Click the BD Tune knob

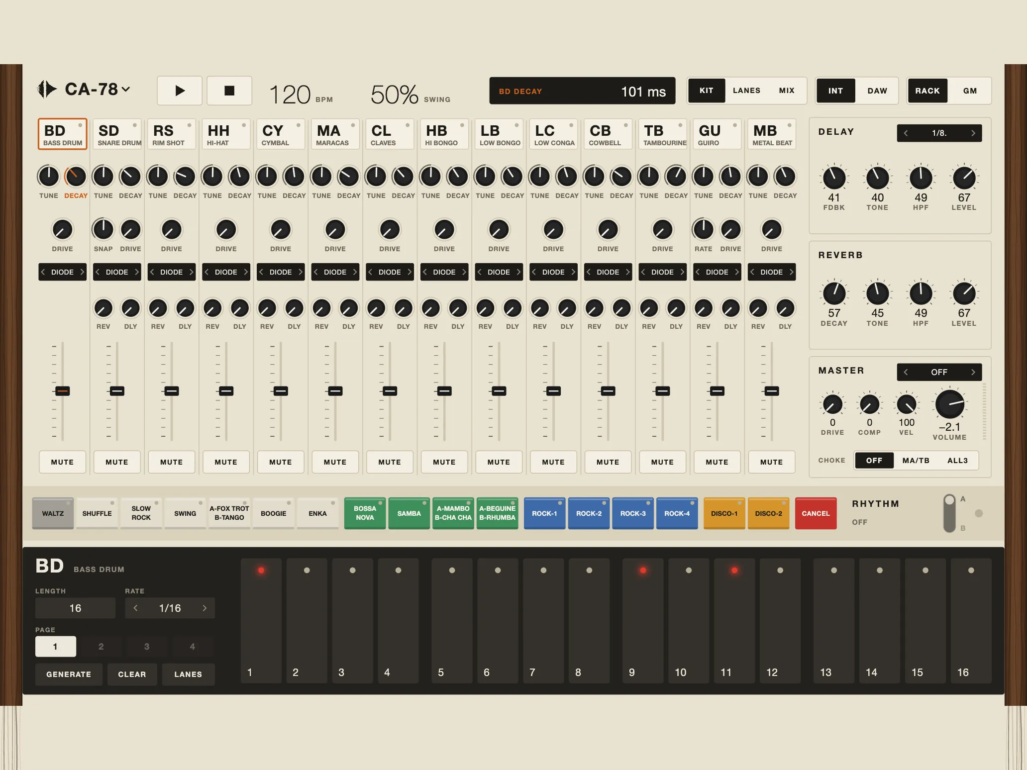click(x=49, y=176)
